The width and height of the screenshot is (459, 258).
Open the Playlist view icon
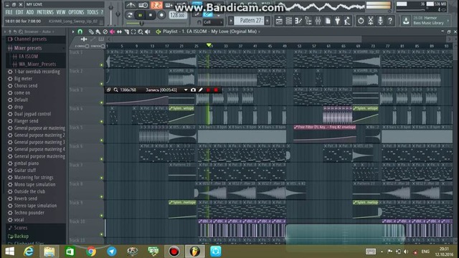pos(279,21)
